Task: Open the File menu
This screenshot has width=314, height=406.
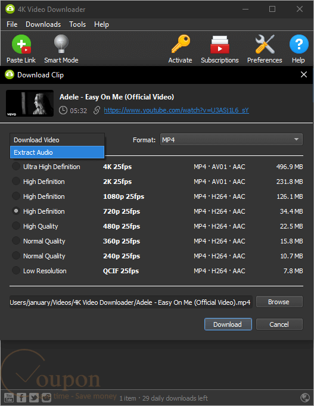Action: pos(12,24)
